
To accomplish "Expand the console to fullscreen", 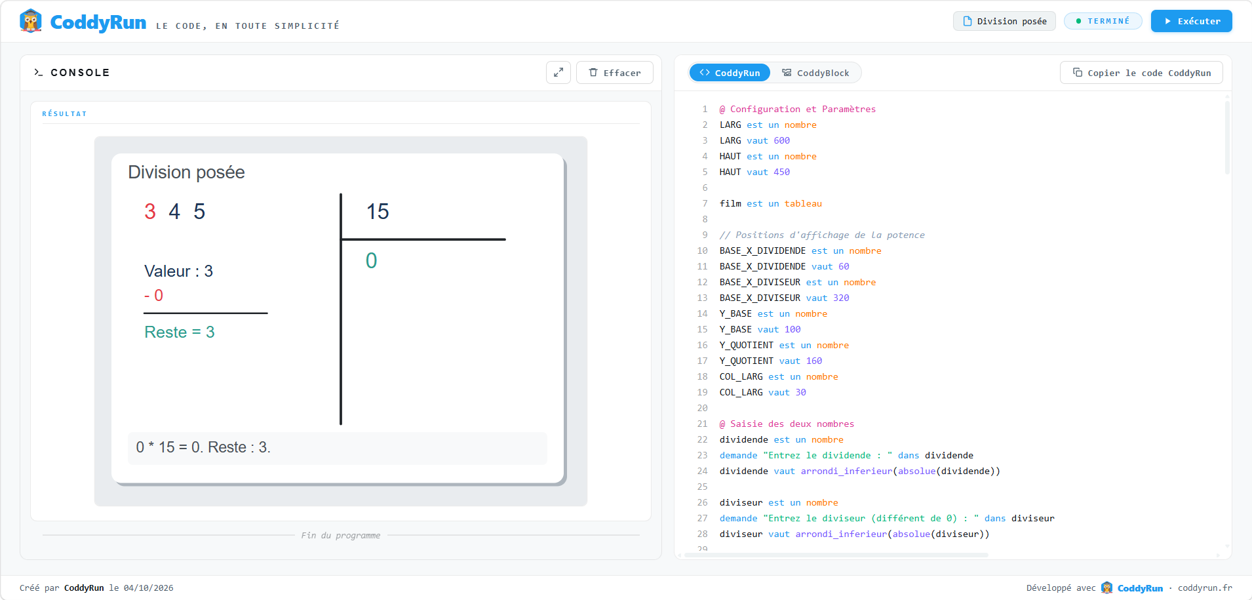I will tap(558, 73).
